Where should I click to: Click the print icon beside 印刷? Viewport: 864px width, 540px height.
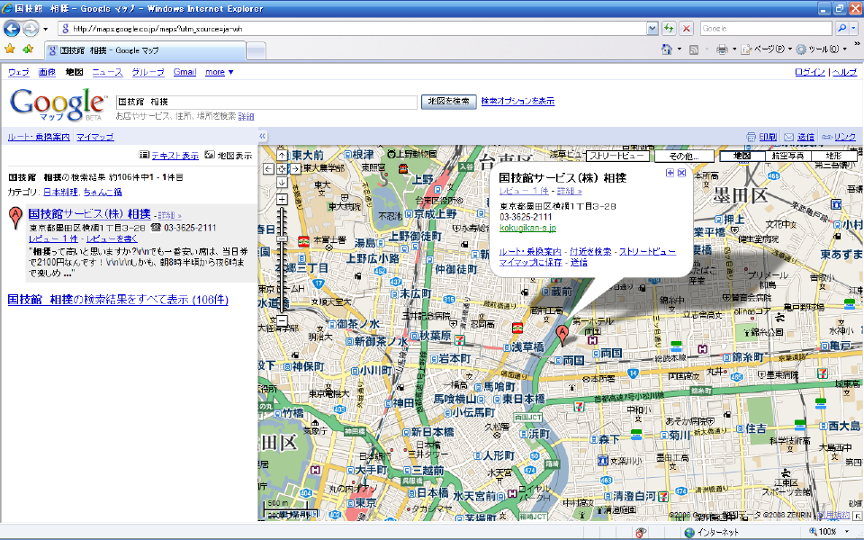coord(751,137)
